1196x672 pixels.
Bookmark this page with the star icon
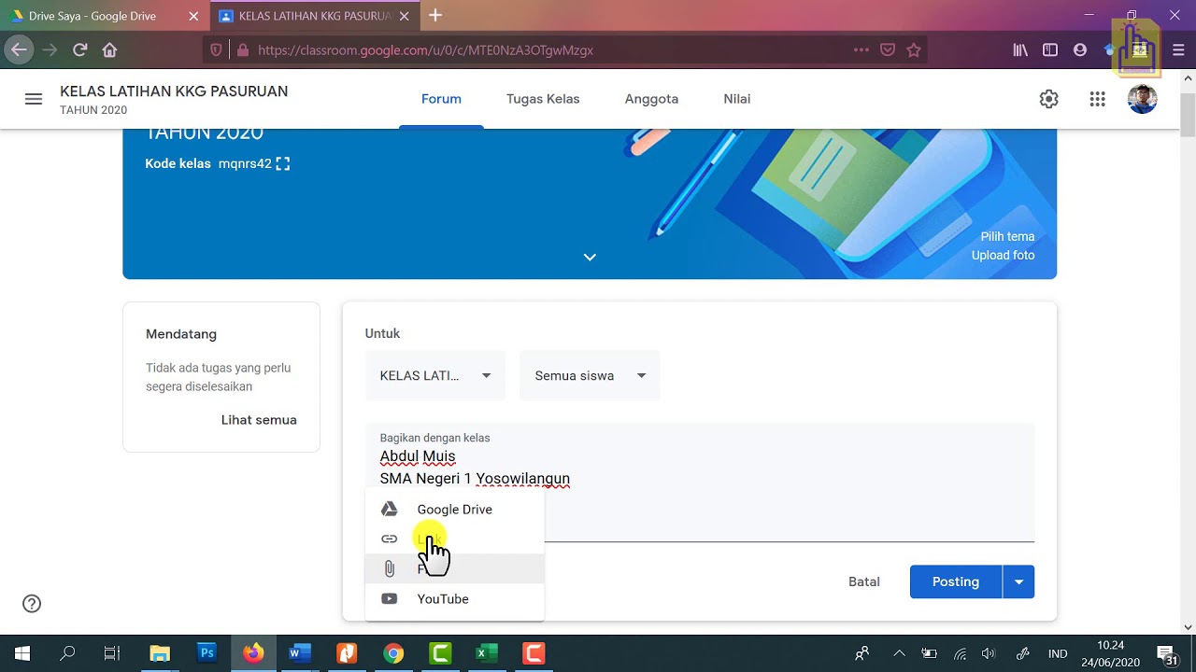[914, 50]
